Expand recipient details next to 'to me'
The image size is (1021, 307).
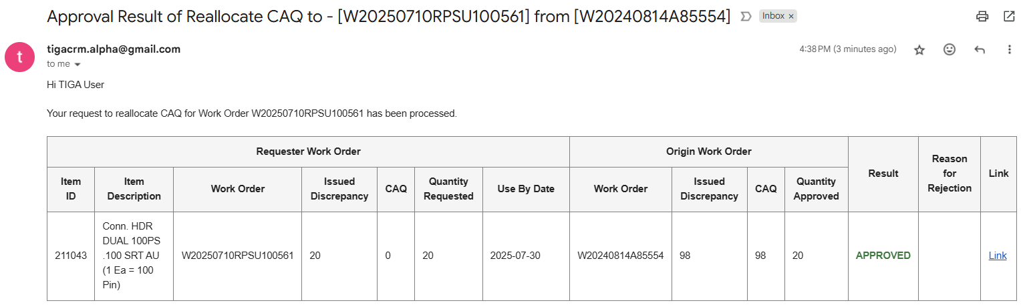point(78,65)
